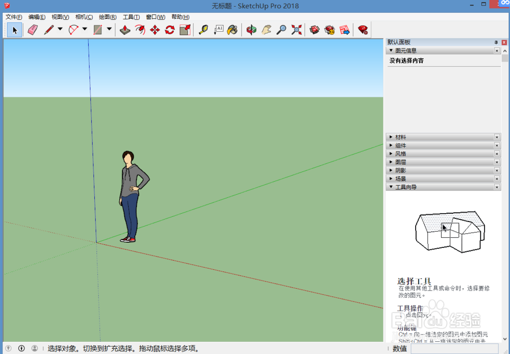Open the 编辑(E) menu
510x354 pixels.
point(37,17)
